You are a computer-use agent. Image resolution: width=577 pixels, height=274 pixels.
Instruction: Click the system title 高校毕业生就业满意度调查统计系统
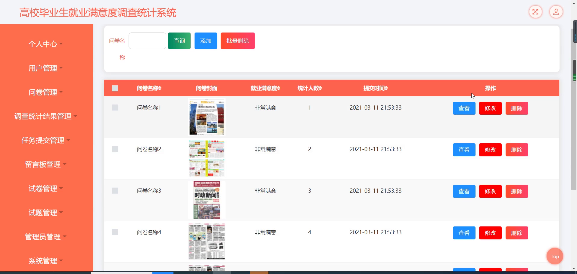98,13
